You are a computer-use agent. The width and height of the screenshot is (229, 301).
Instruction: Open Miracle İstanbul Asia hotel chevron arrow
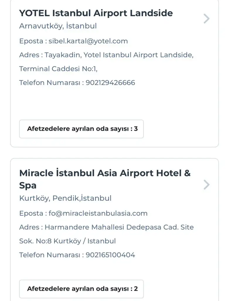[206, 185]
